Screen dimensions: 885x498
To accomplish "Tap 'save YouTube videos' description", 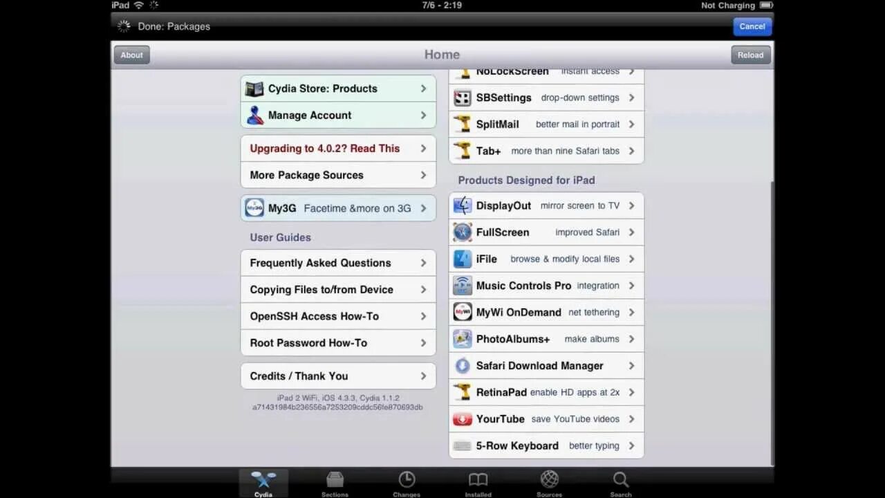I will [x=575, y=419].
